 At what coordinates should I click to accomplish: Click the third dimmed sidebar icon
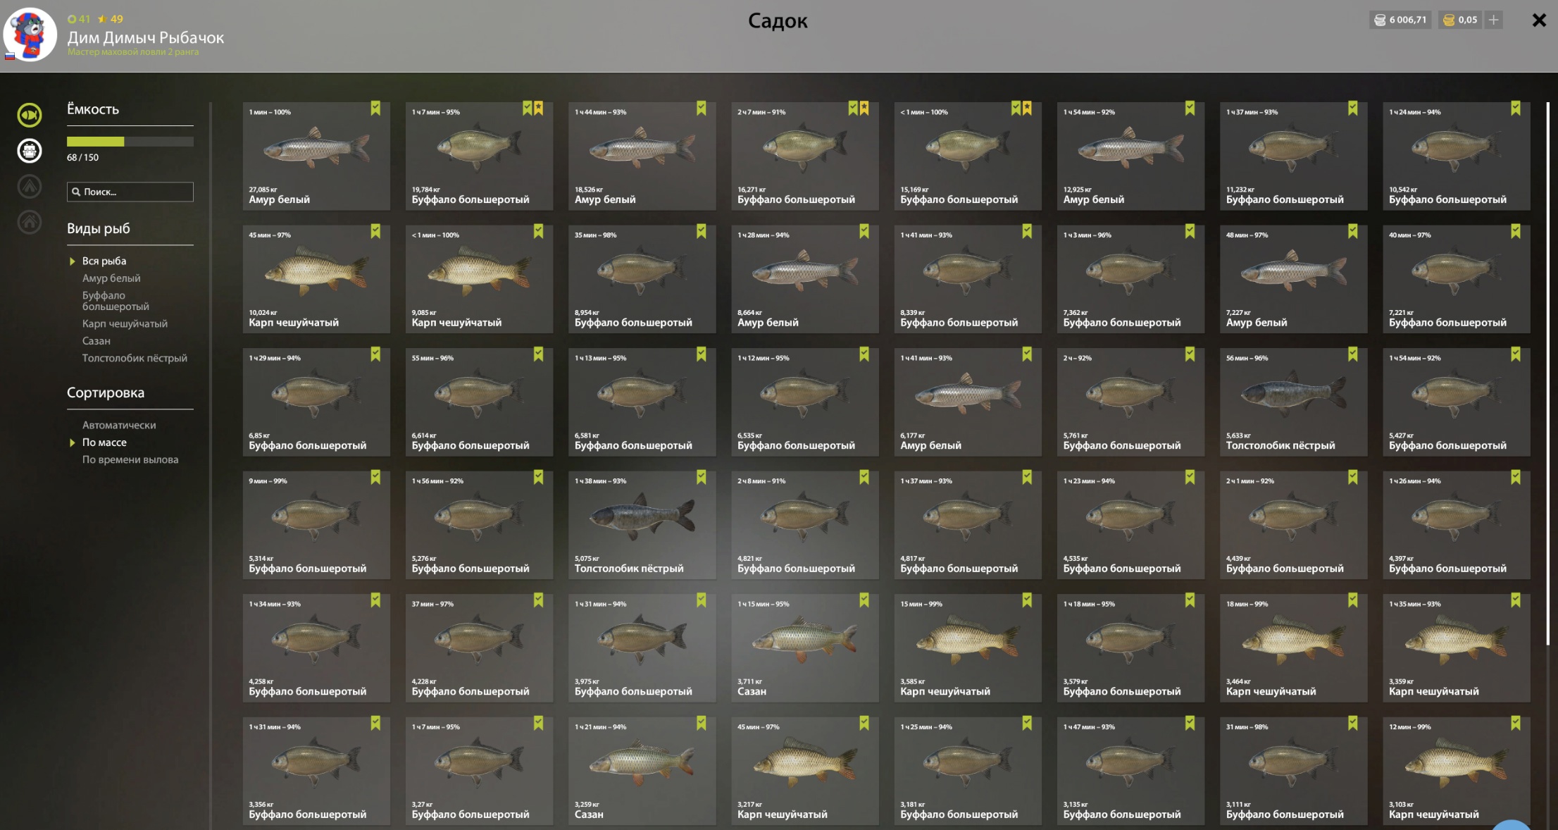click(30, 187)
